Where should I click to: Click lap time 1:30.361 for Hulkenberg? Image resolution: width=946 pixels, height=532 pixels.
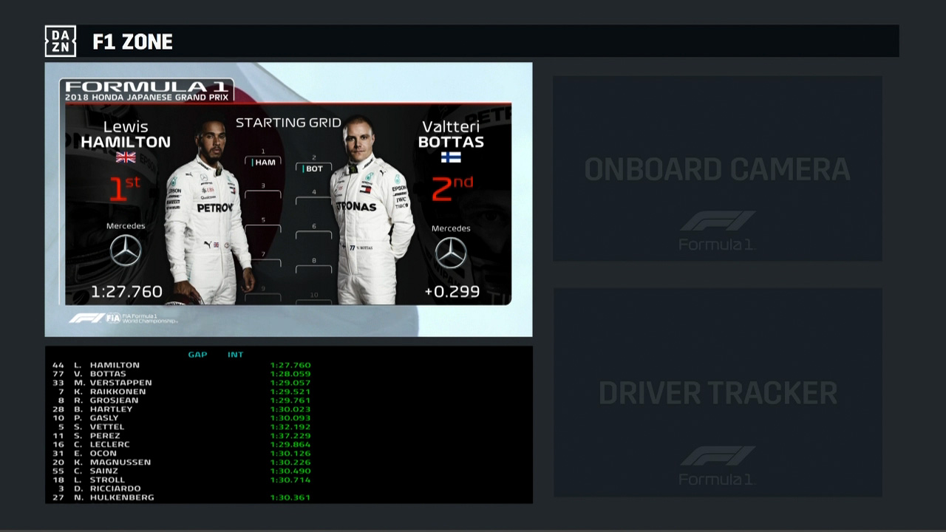(290, 498)
